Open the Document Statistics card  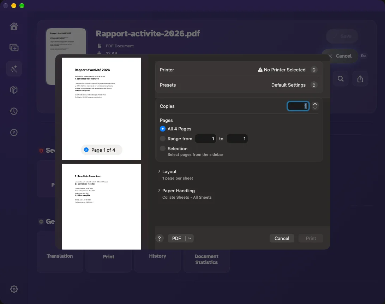pyautogui.click(x=206, y=259)
